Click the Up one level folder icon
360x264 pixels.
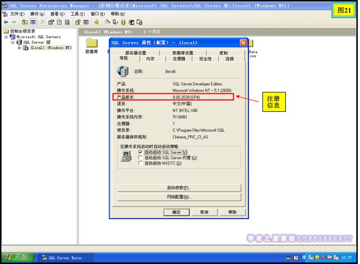pyautogui.click(x=25, y=22)
